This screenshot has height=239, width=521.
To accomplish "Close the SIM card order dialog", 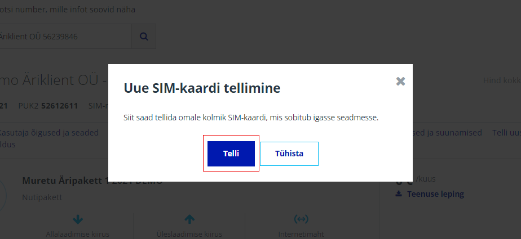I will point(401,82).
